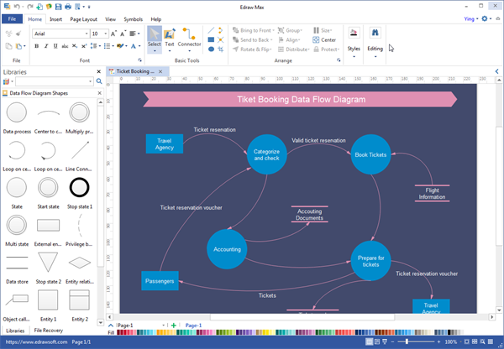Viewport: 504px width, 349px height.
Task: Open the Styles gallery
Action: click(x=354, y=39)
